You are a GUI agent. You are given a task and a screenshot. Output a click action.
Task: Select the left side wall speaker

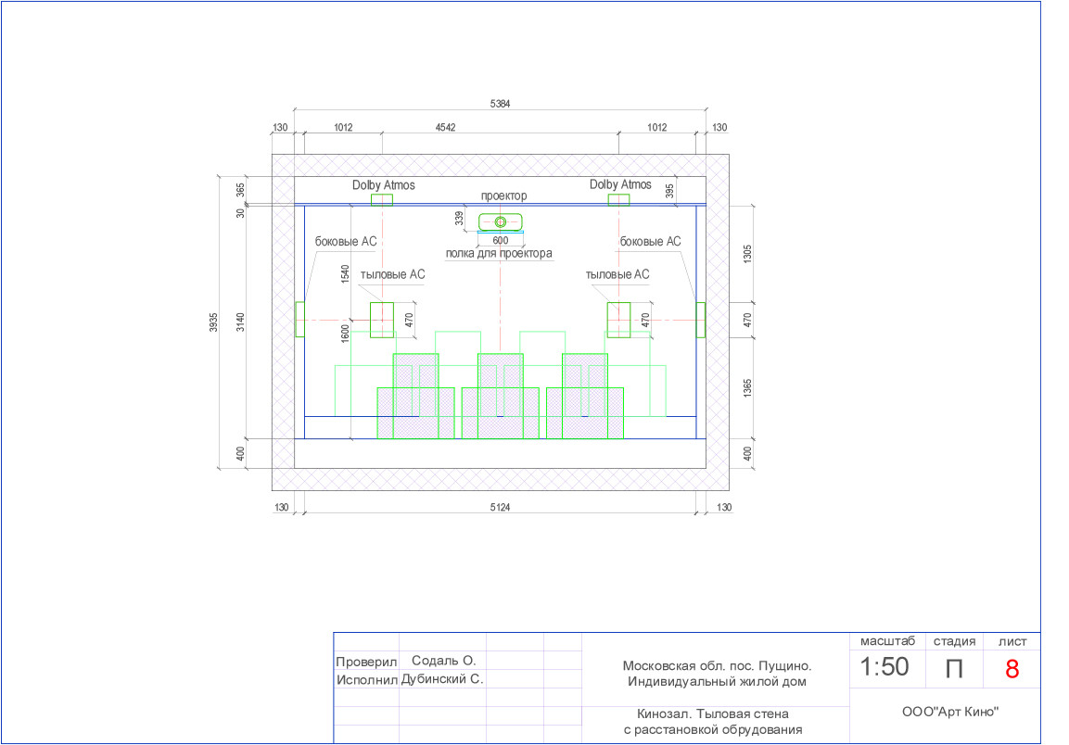pyautogui.click(x=299, y=320)
